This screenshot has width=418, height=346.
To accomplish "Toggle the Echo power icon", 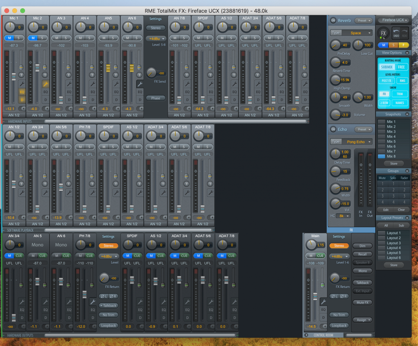I will [x=333, y=129].
